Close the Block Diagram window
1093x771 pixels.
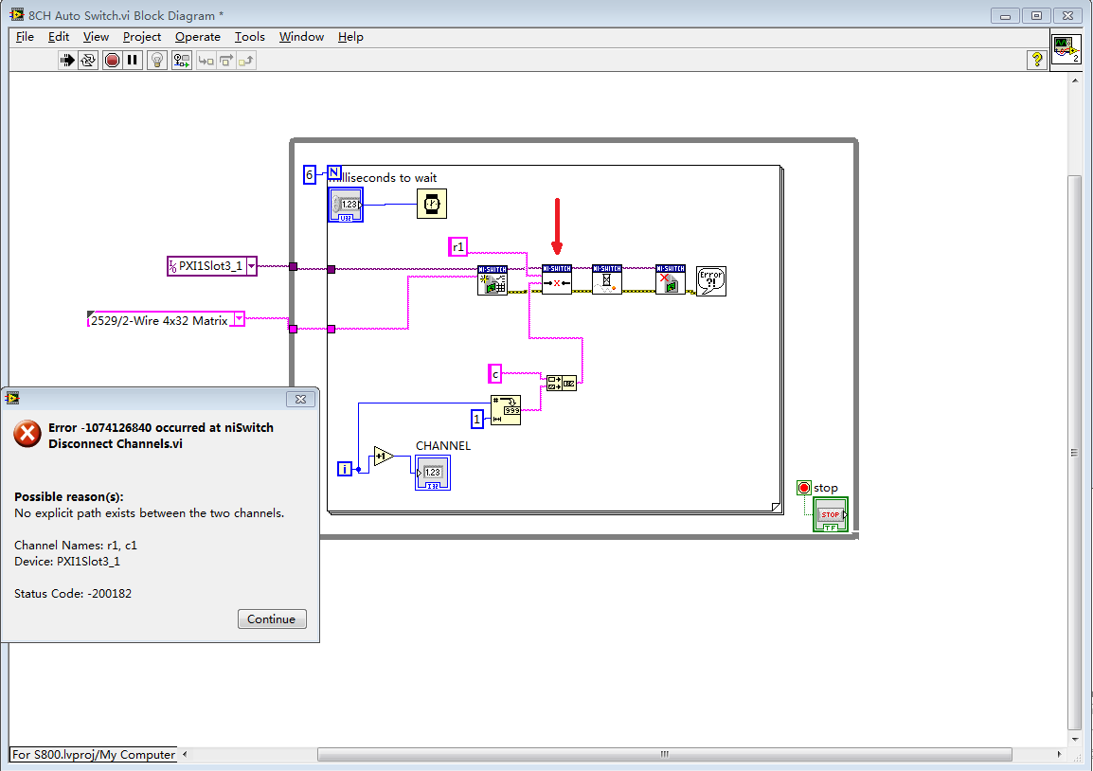pyautogui.click(x=1068, y=15)
